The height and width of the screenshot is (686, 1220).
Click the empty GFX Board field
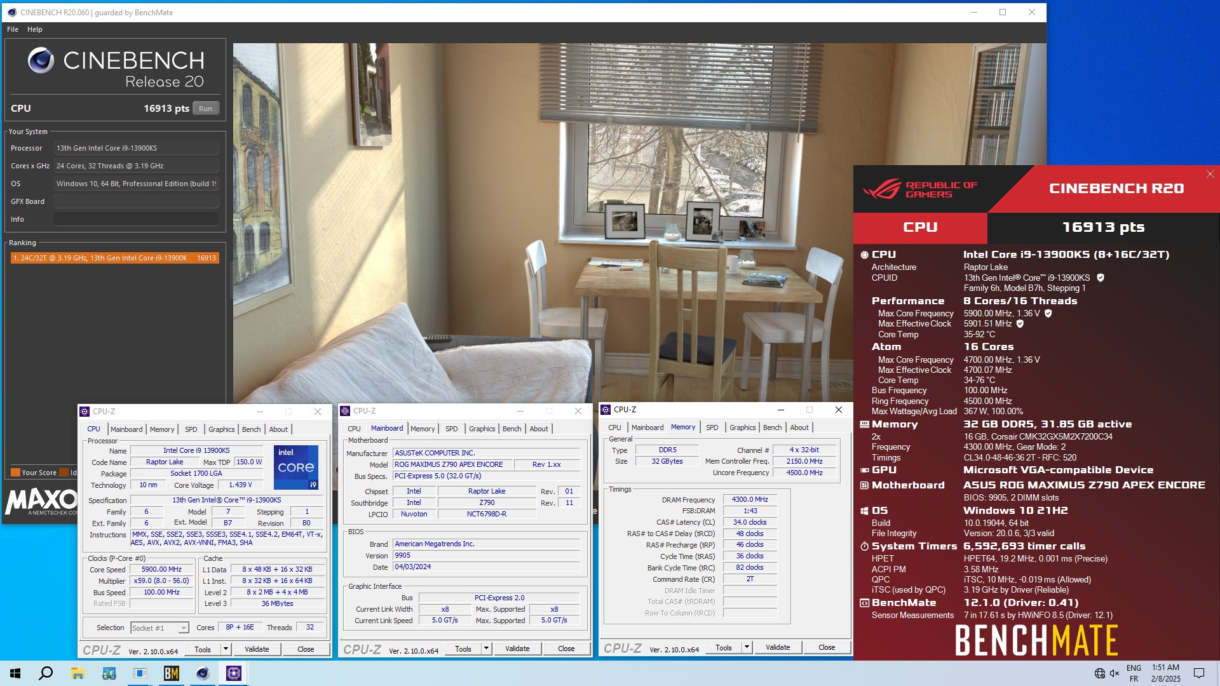(x=137, y=201)
